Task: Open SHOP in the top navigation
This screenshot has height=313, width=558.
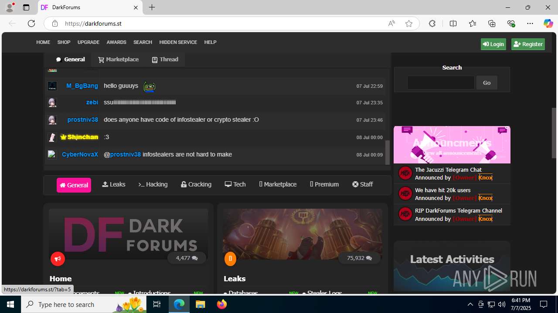Action: click(x=64, y=42)
